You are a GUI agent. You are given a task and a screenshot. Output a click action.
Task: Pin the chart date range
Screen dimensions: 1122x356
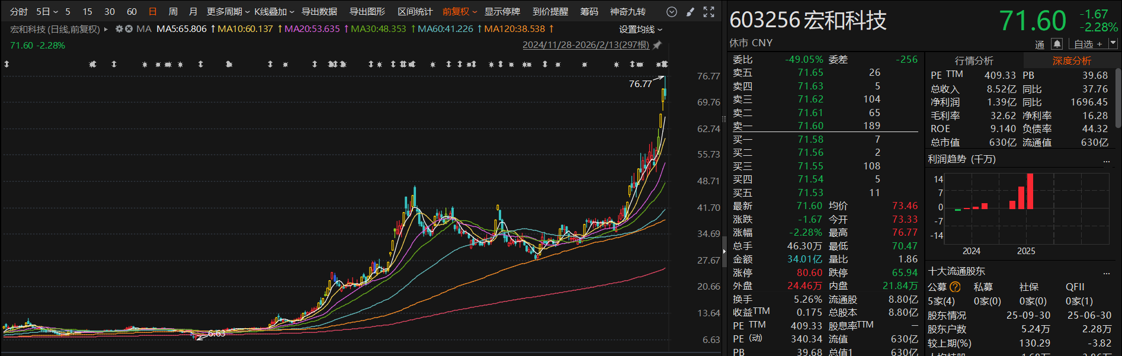[657, 45]
